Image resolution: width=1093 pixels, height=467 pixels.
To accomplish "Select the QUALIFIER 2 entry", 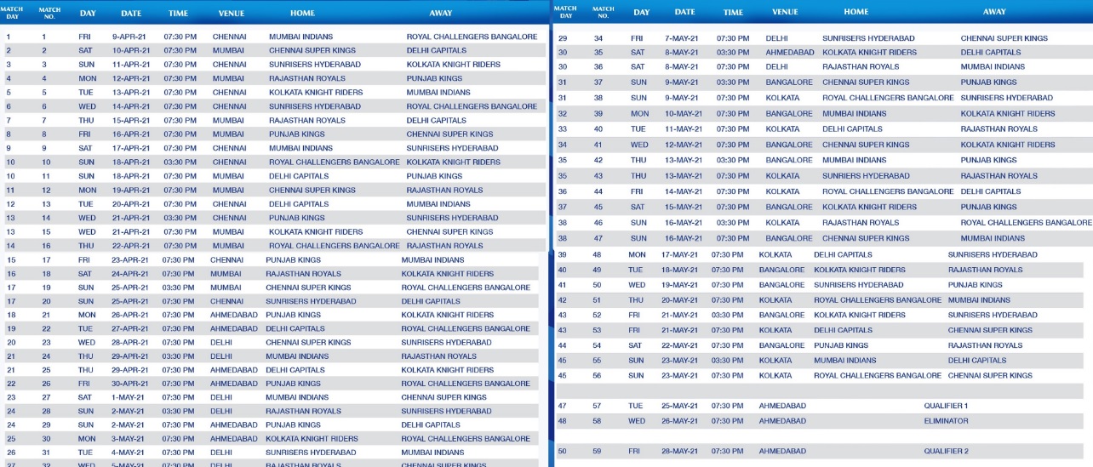I will tap(946, 451).
